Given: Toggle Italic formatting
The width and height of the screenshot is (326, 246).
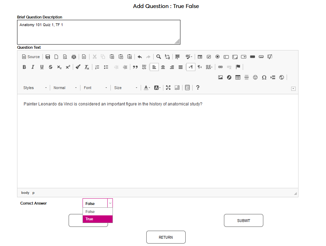Looking at the screenshot, I should click(x=33, y=67).
